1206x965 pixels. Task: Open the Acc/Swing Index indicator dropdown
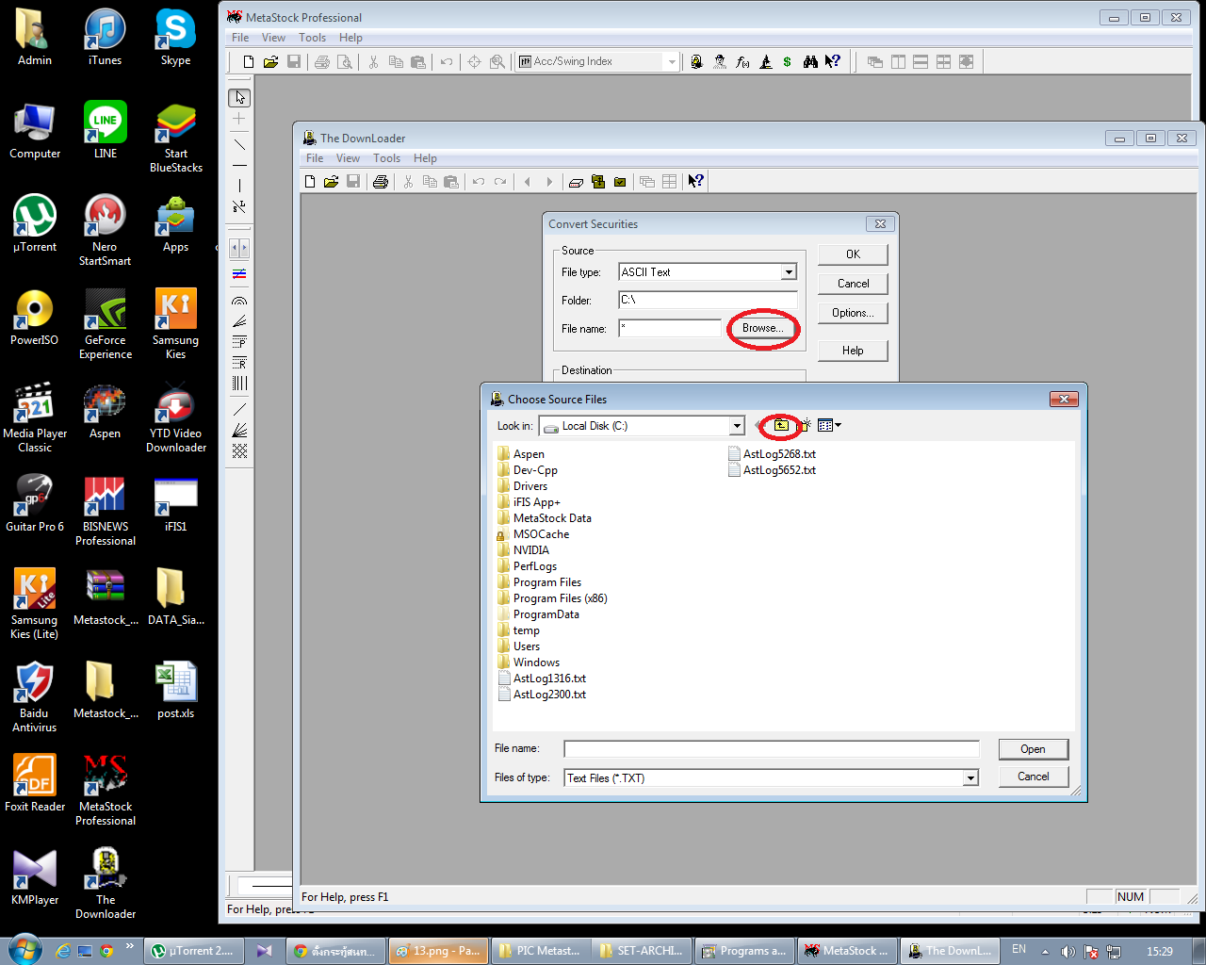point(672,62)
